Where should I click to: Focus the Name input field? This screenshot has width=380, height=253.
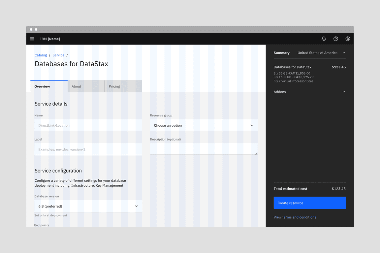88,125
